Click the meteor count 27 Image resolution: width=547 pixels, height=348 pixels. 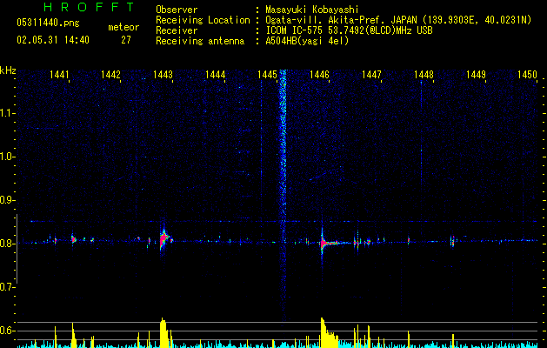click(x=126, y=40)
